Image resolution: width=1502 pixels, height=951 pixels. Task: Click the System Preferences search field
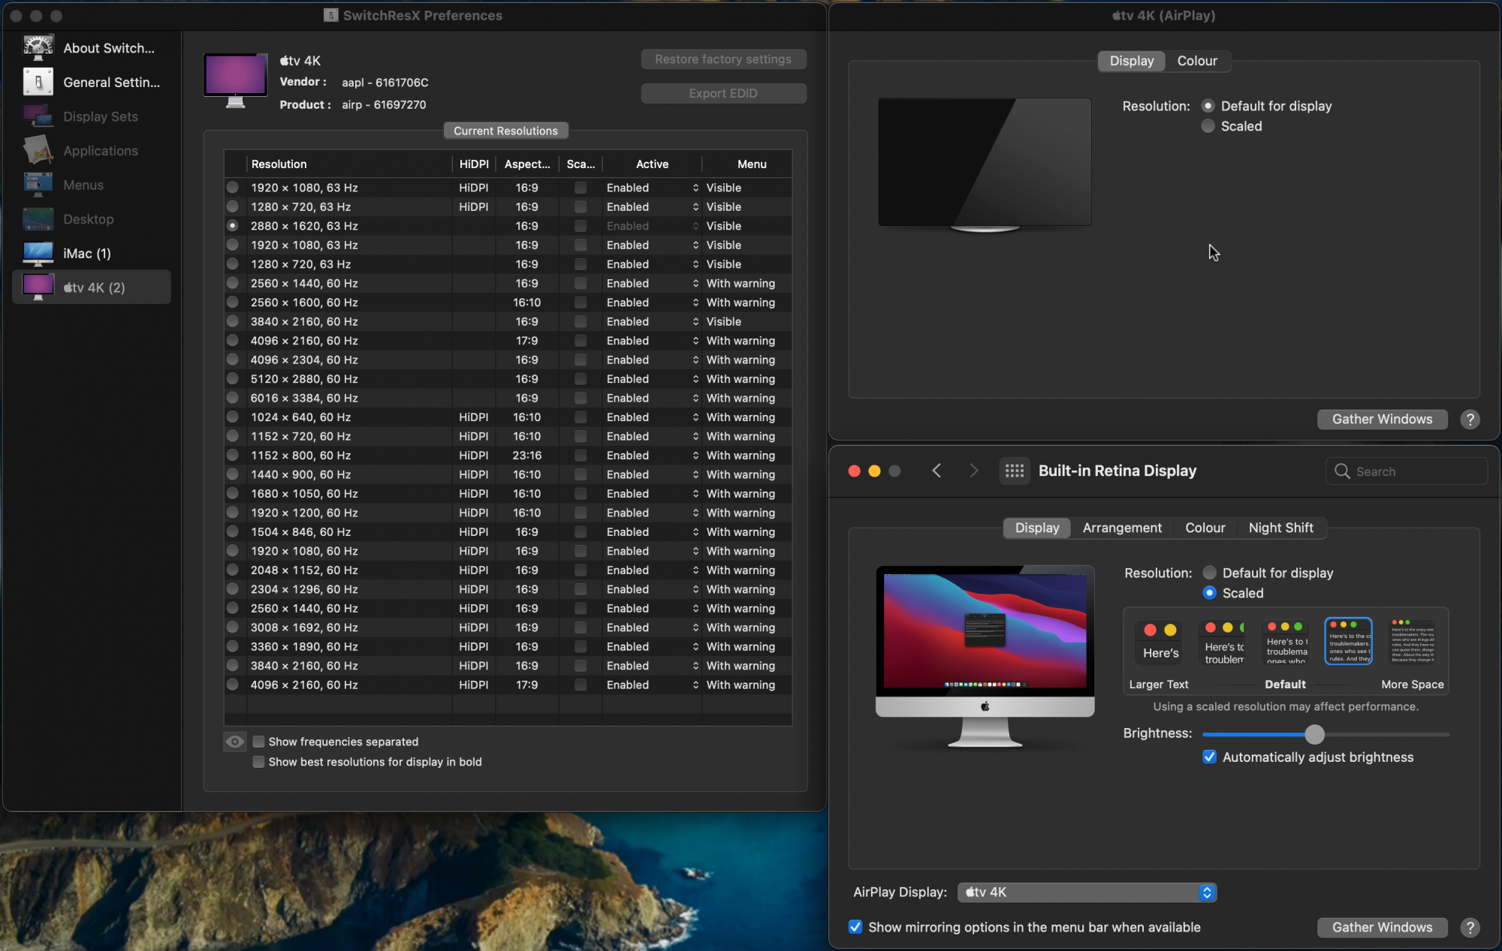[x=1406, y=471]
